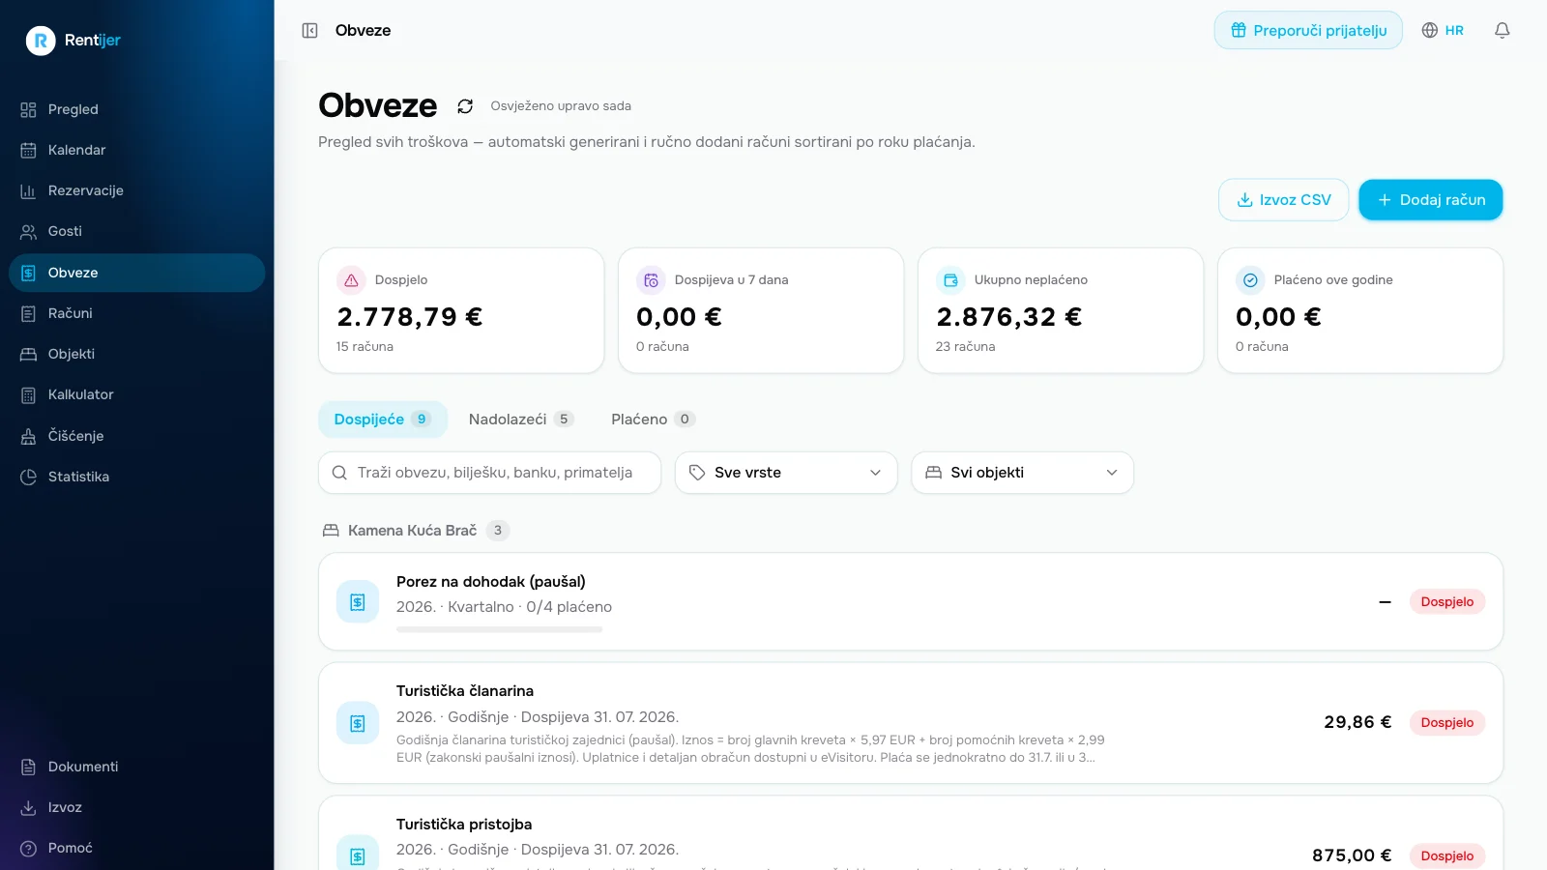Click the Osvježeno upravo sada status text
Image resolution: width=1547 pixels, height=870 pixels.
561,106
